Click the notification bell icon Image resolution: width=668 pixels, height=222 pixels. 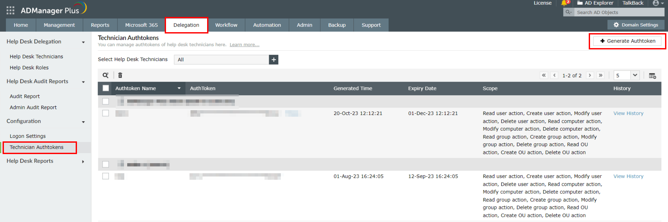564,3
